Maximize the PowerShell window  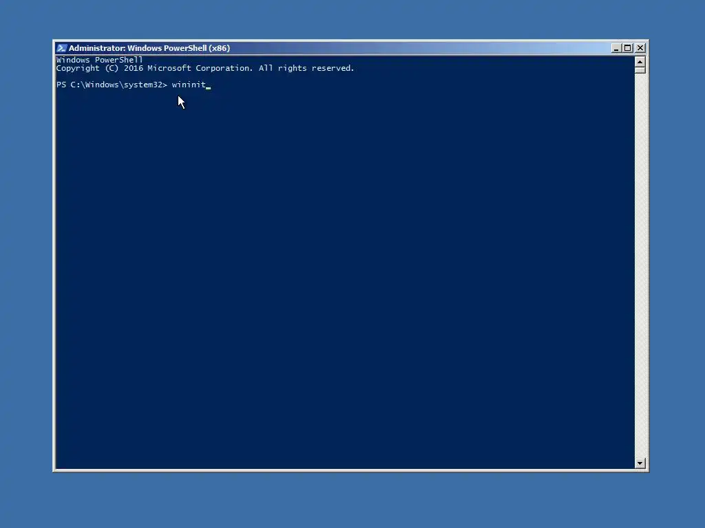[628, 48]
